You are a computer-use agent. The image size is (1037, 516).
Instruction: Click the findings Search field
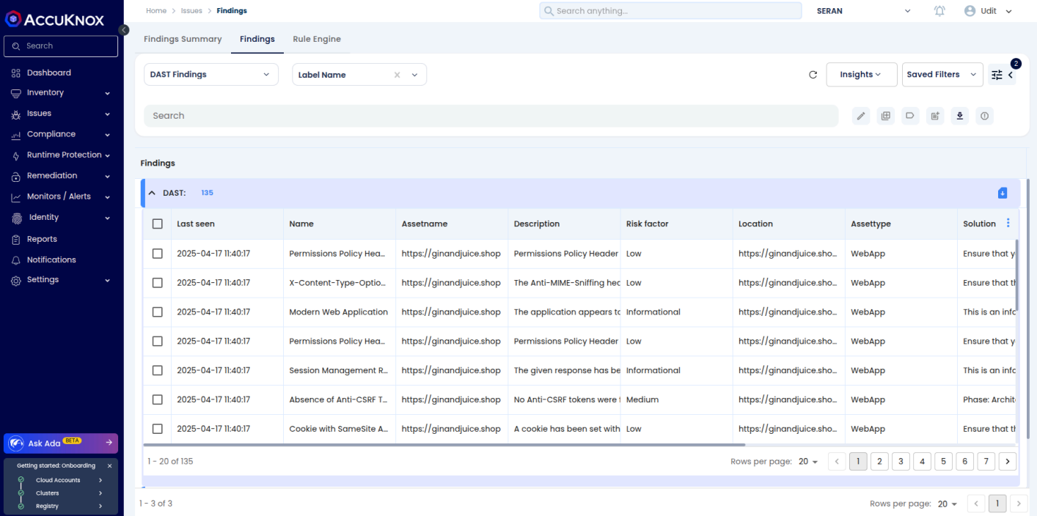click(491, 116)
